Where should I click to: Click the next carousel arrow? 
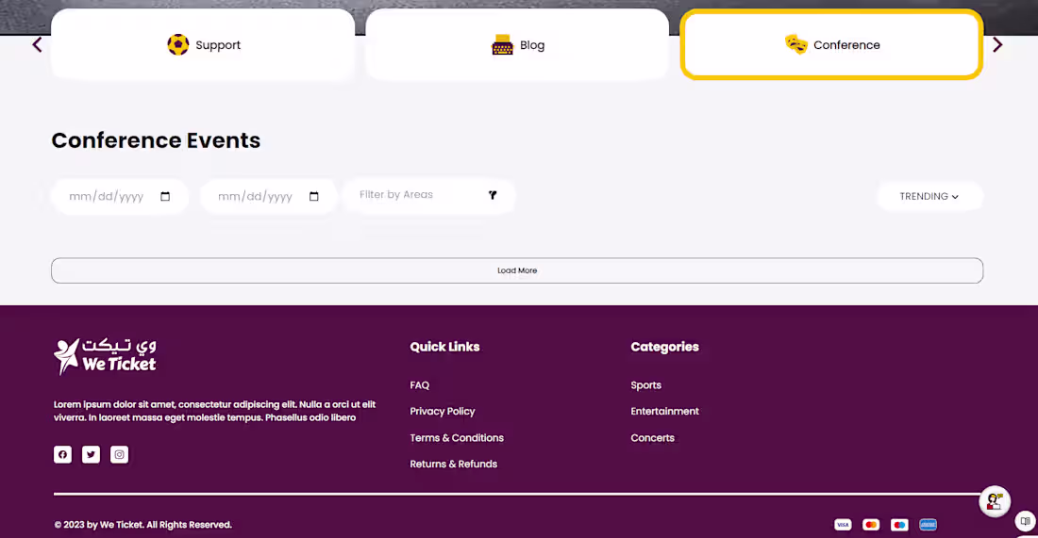[x=997, y=45]
